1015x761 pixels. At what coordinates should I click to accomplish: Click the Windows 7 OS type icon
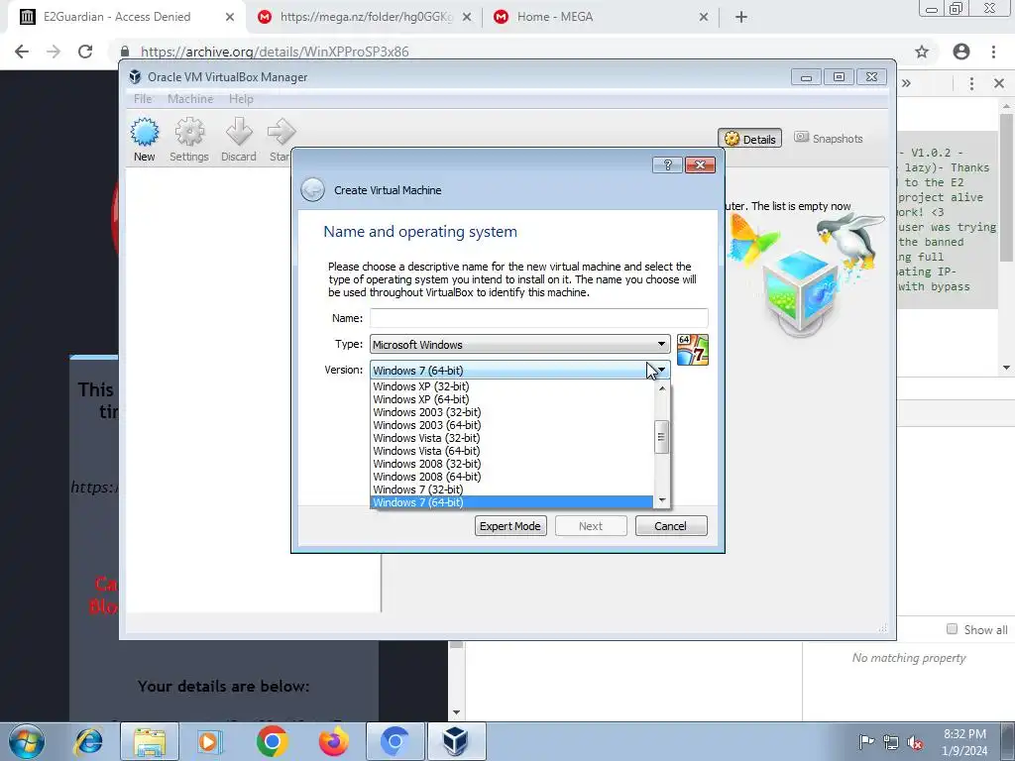point(693,350)
